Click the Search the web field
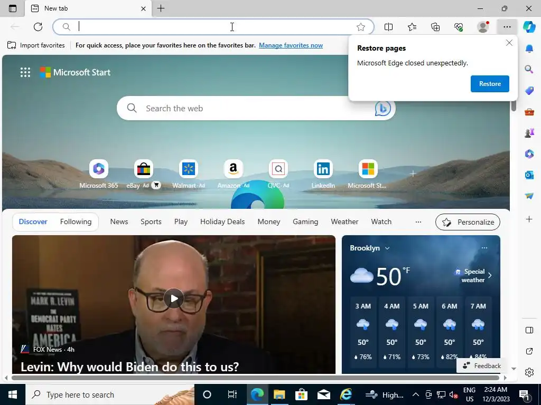The height and width of the screenshot is (405, 541). pyautogui.click(x=256, y=108)
